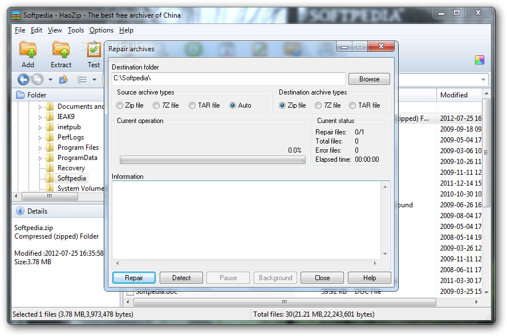Select Auto source archive type
Viewport: 507px width, 336px height.
(x=233, y=105)
